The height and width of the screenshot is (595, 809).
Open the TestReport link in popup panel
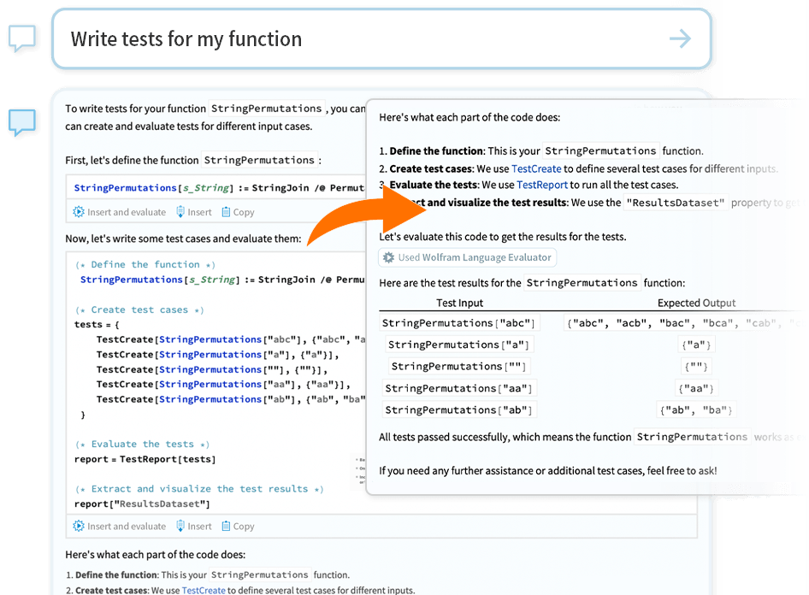(x=541, y=185)
